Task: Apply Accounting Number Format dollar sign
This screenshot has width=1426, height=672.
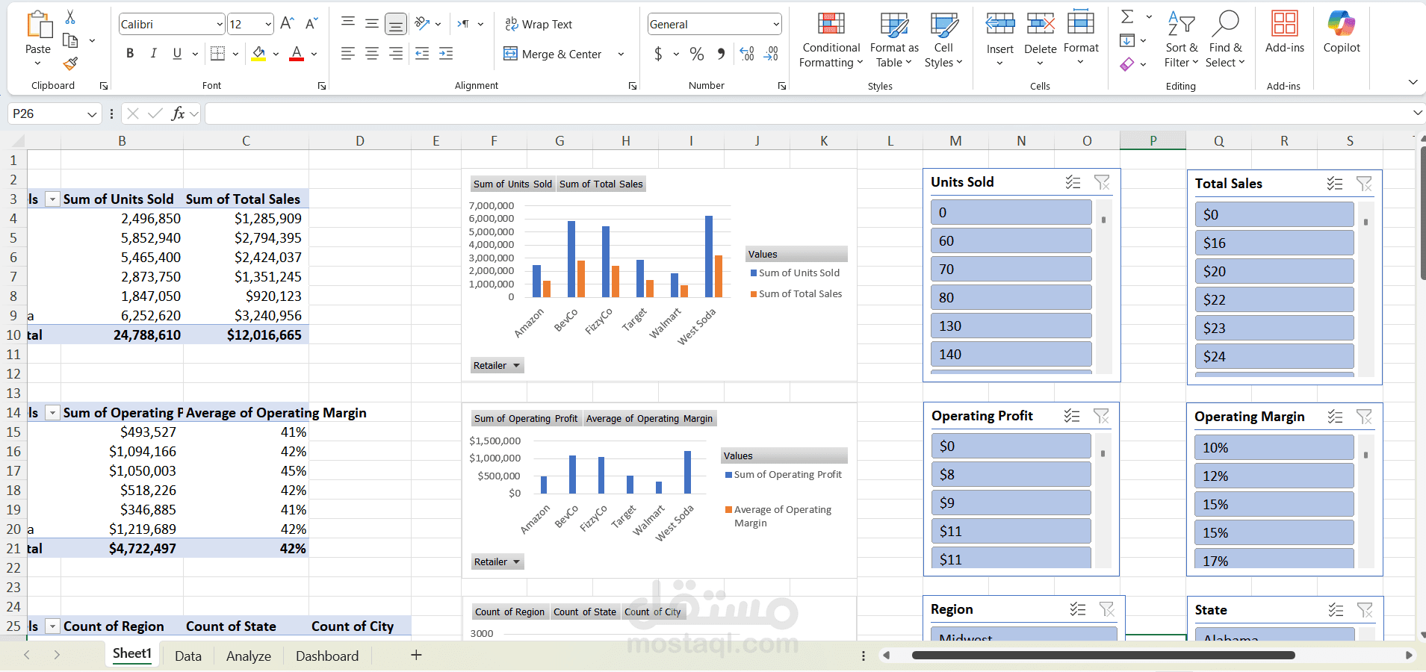Action: point(658,54)
